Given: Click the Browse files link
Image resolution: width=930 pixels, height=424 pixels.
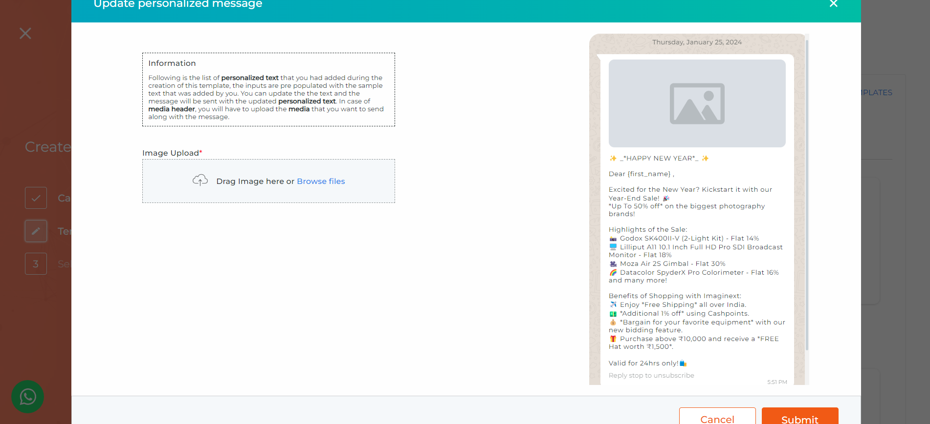Looking at the screenshot, I should tap(321, 181).
